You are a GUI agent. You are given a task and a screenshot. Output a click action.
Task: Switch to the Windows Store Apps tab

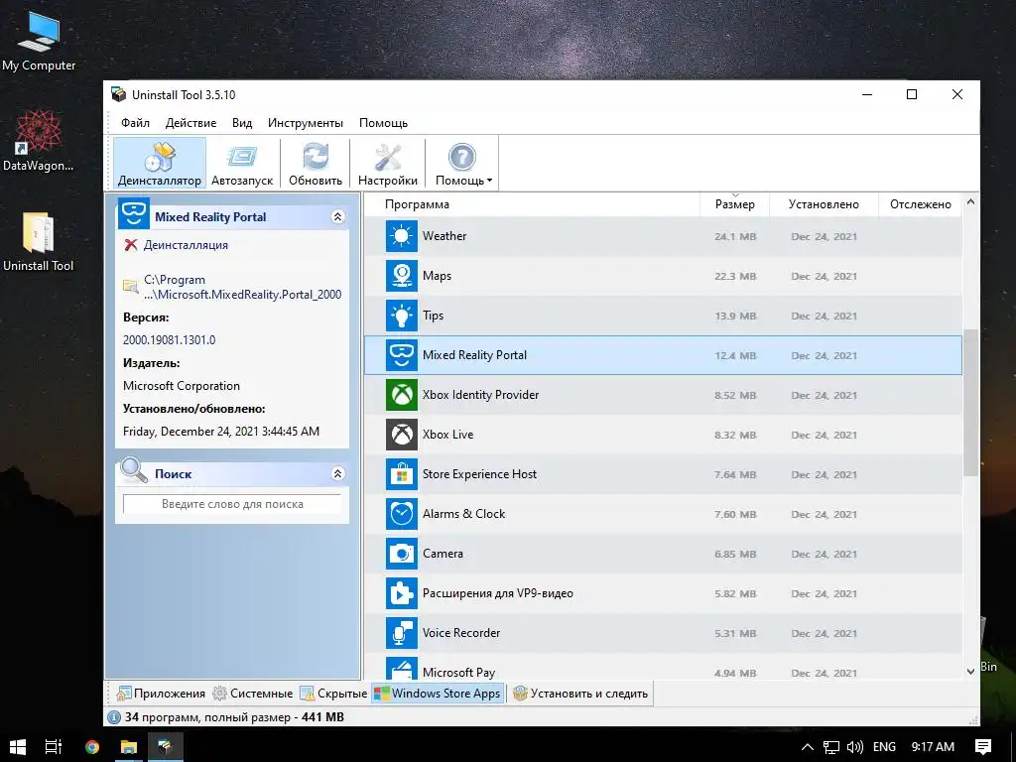(438, 694)
